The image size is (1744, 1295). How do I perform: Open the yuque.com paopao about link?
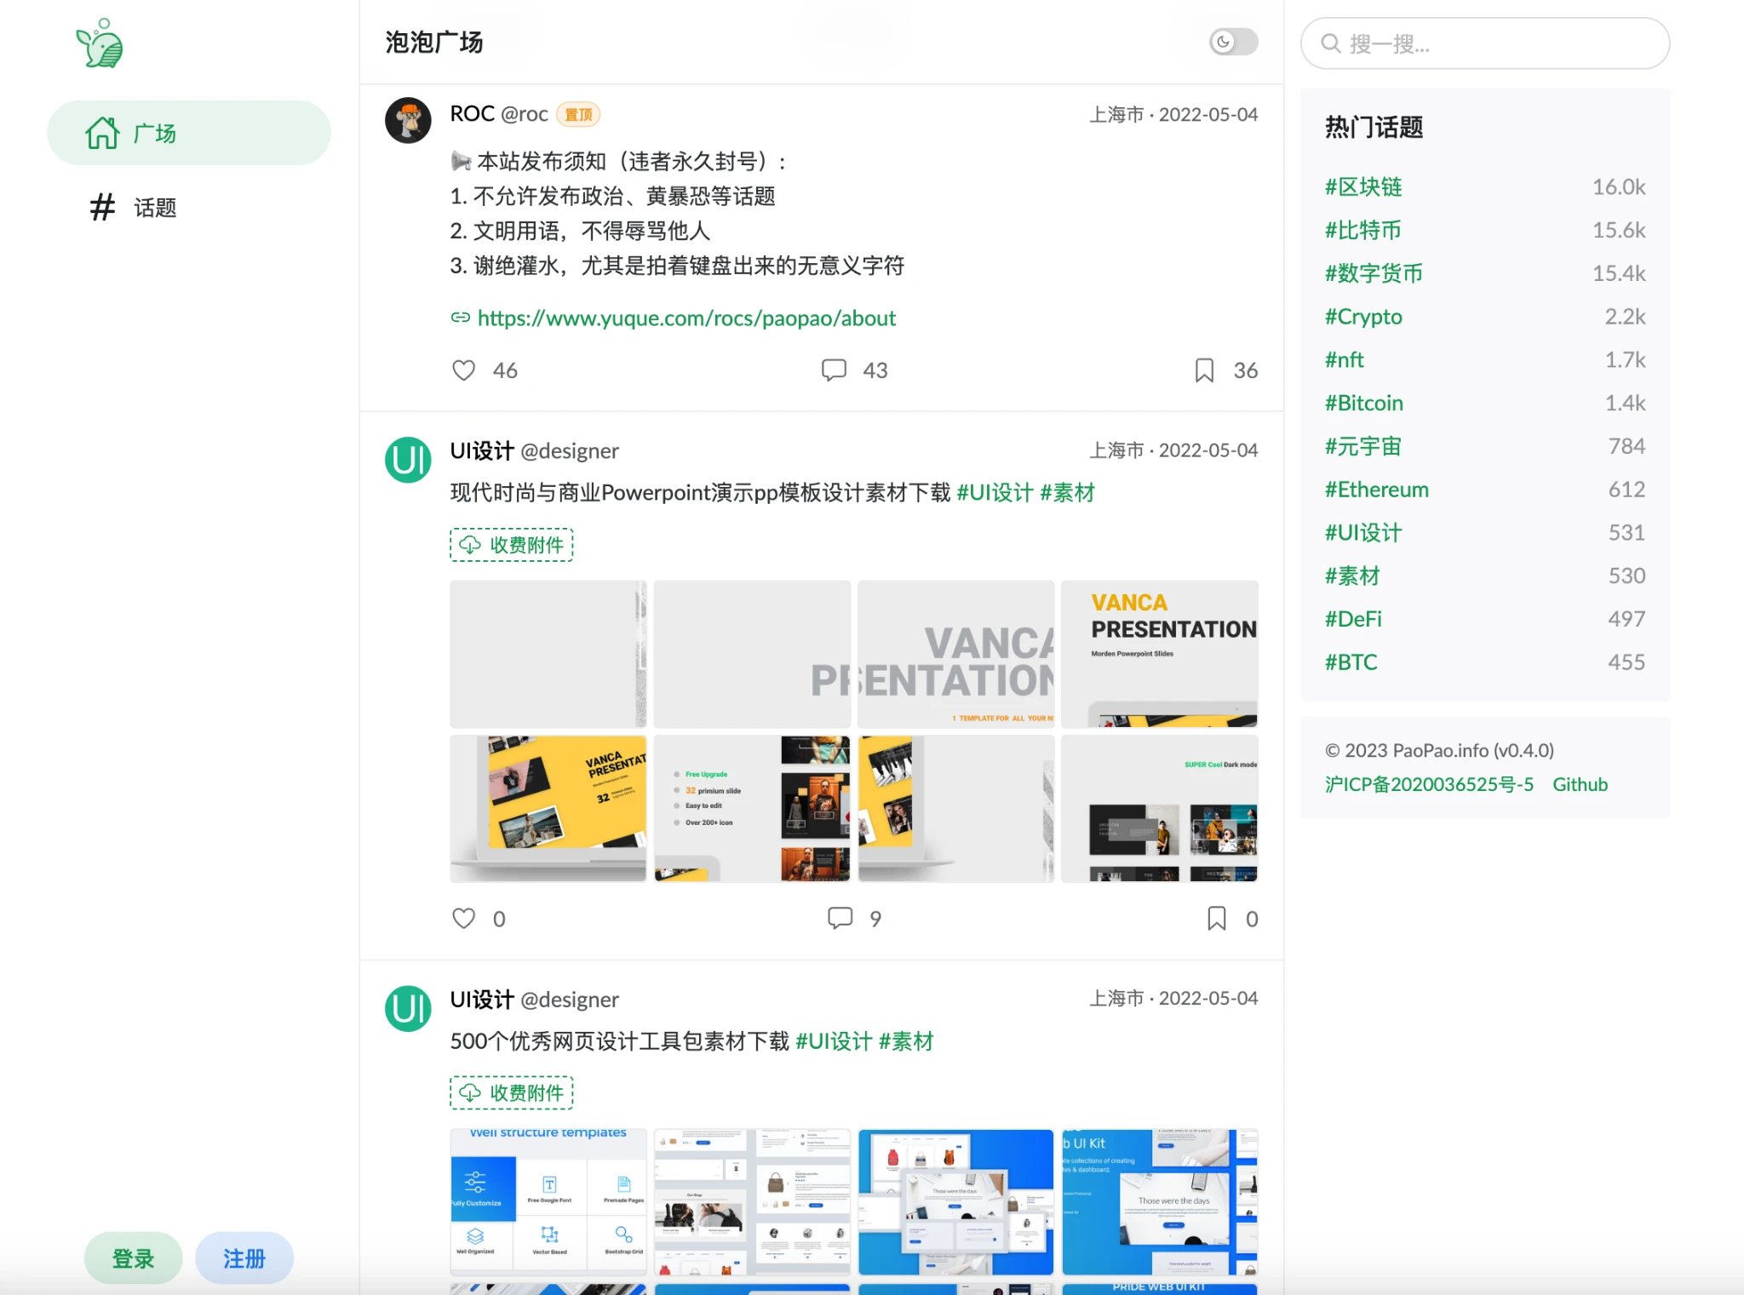tap(686, 318)
